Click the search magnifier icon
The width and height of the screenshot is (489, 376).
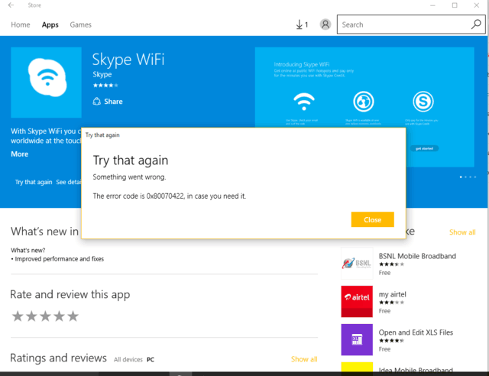coord(476,24)
